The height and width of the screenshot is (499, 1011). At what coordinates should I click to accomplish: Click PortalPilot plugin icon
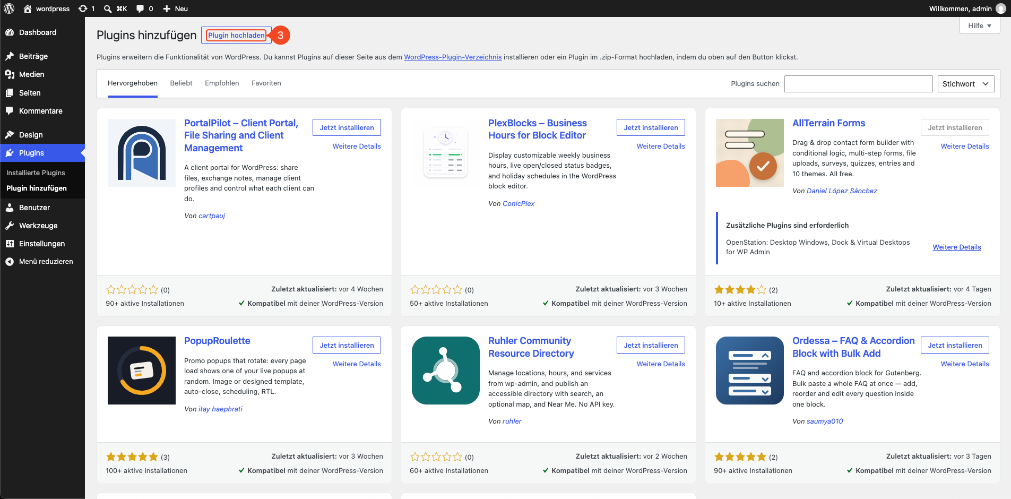point(142,153)
